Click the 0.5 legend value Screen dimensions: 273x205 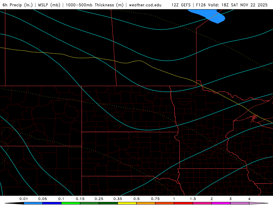[x=136, y=199]
